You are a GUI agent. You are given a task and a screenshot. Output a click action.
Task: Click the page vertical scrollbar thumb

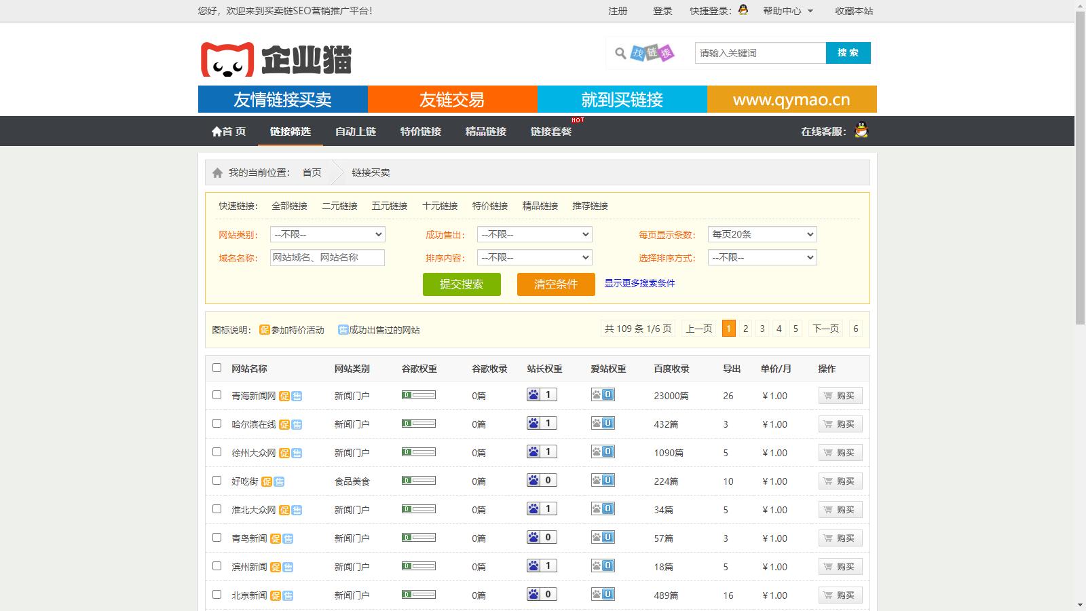click(1080, 170)
